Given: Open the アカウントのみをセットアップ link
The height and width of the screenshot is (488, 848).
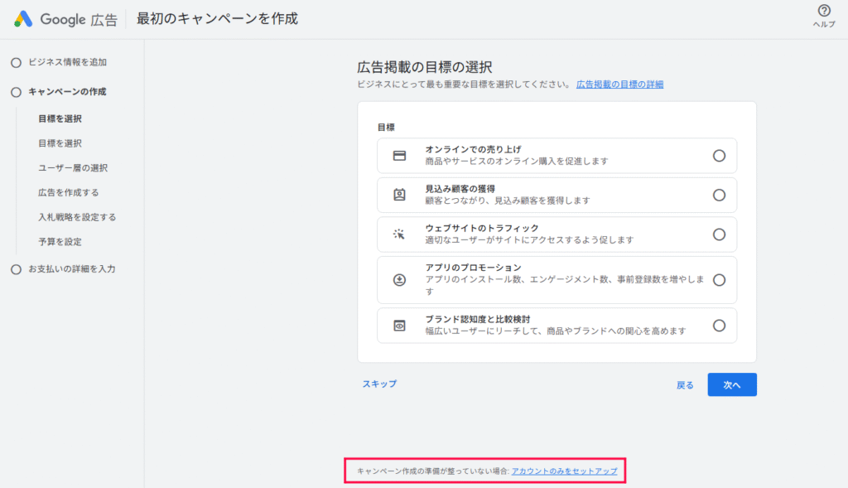Looking at the screenshot, I should pyautogui.click(x=565, y=471).
